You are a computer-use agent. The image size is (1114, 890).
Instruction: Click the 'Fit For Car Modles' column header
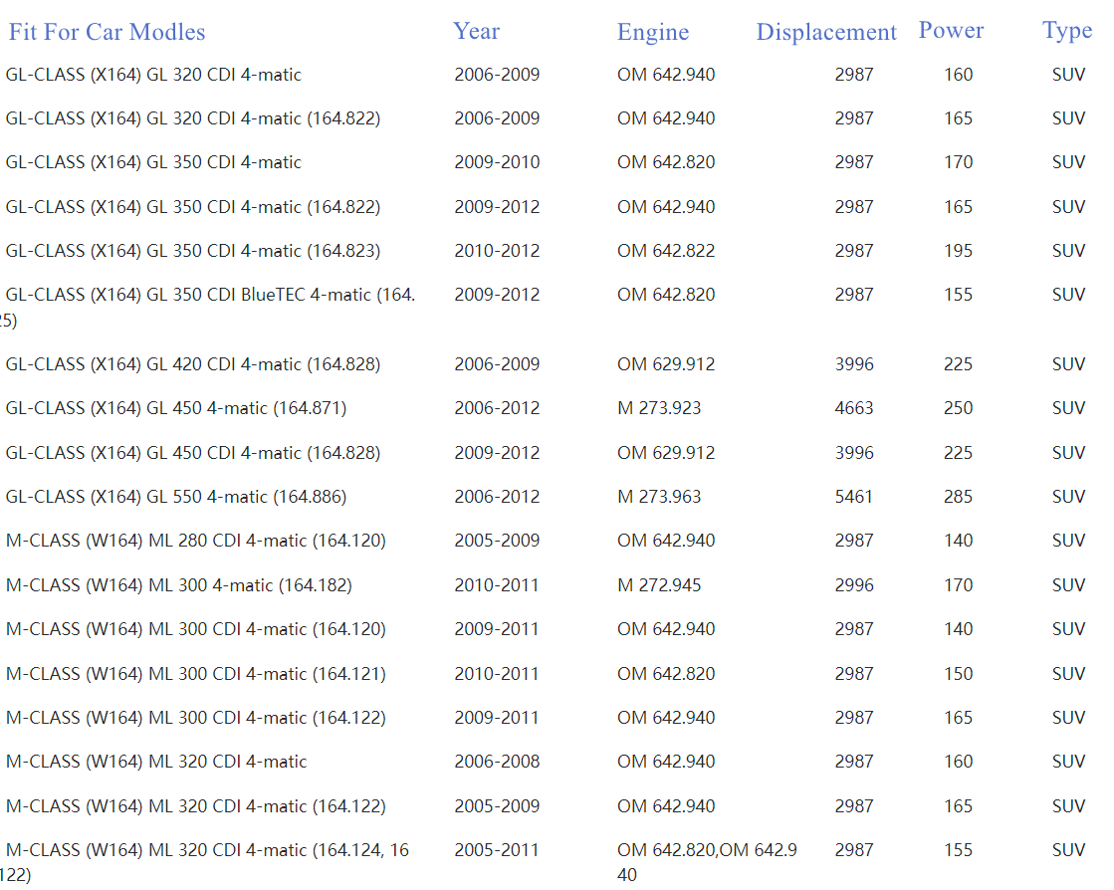(107, 32)
